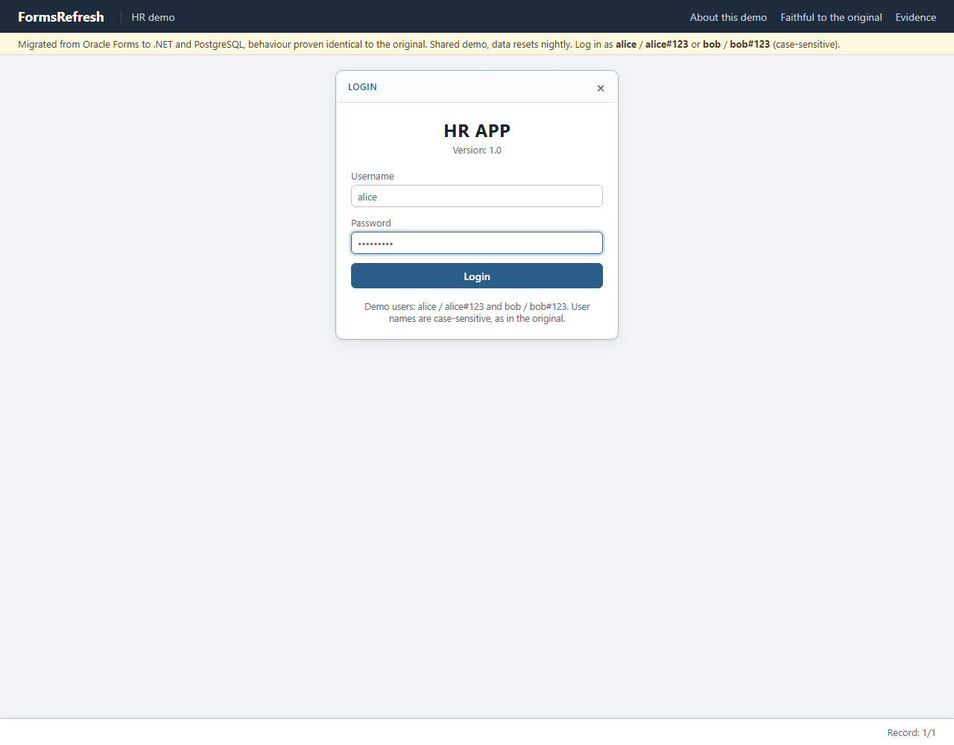Click the blue Login button
Screen dimensions: 954x745
(477, 276)
